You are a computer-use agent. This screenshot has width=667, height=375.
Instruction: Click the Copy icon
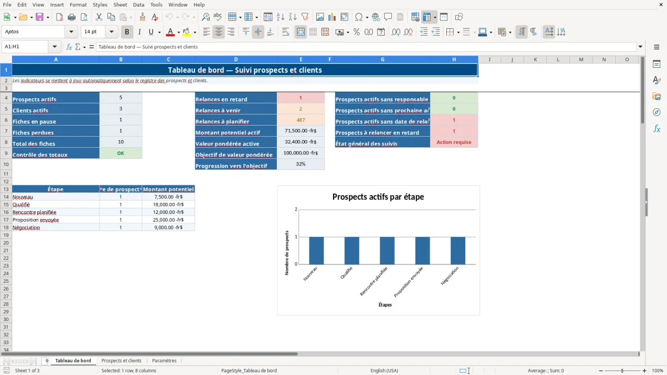click(x=111, y=17)
